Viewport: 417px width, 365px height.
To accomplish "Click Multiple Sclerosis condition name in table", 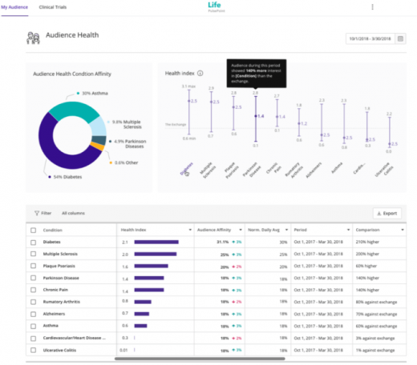I will click(x=60, y=254).
